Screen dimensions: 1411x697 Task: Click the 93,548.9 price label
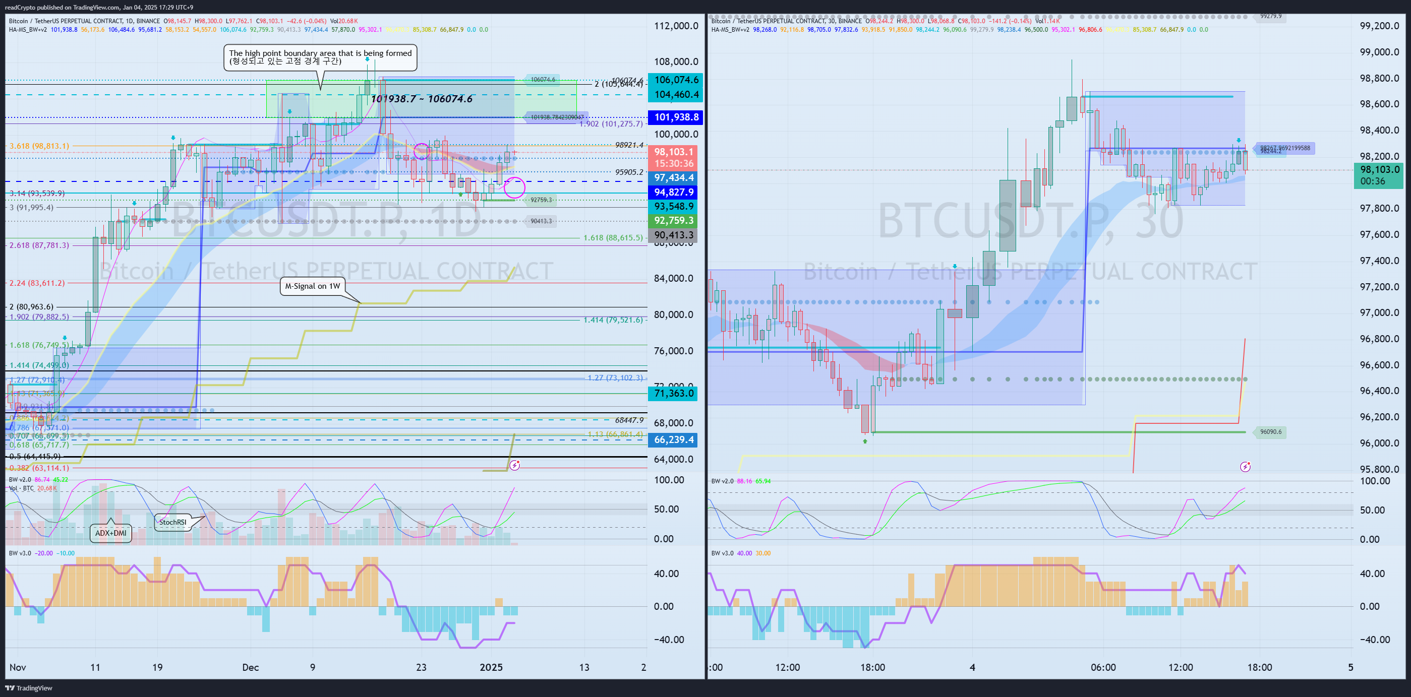coord(673,207)
